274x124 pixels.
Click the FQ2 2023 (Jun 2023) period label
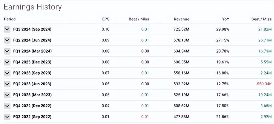32,84
